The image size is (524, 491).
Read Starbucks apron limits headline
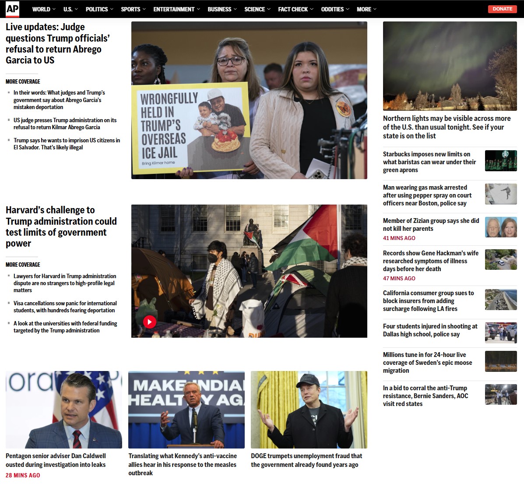[x=429, y=162]
